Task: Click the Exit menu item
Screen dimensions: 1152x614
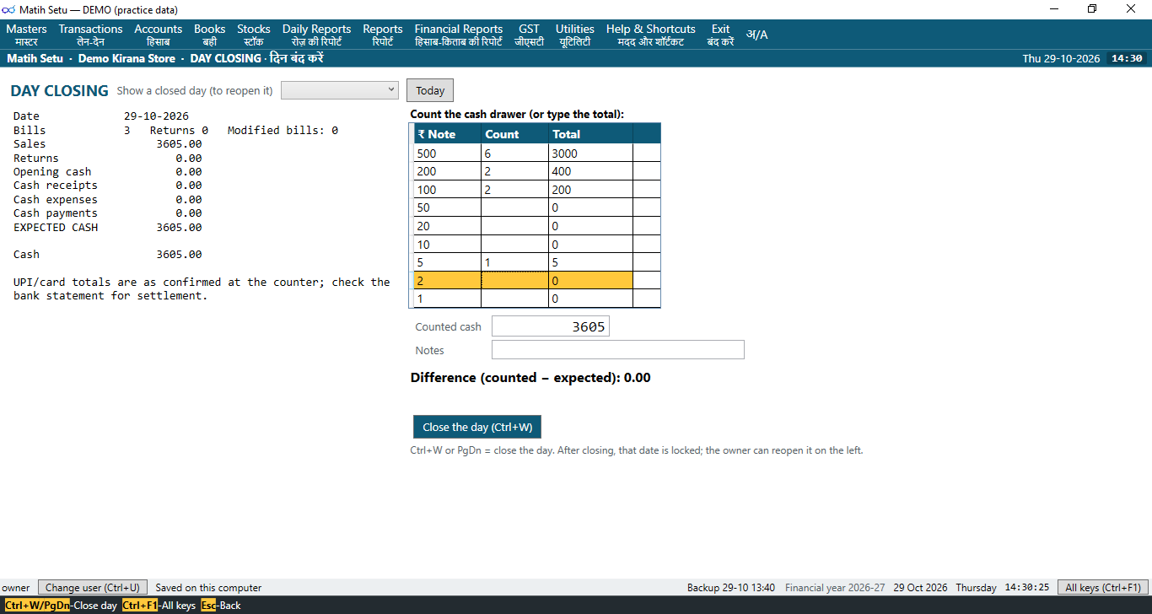Action: tap(720, 35)
